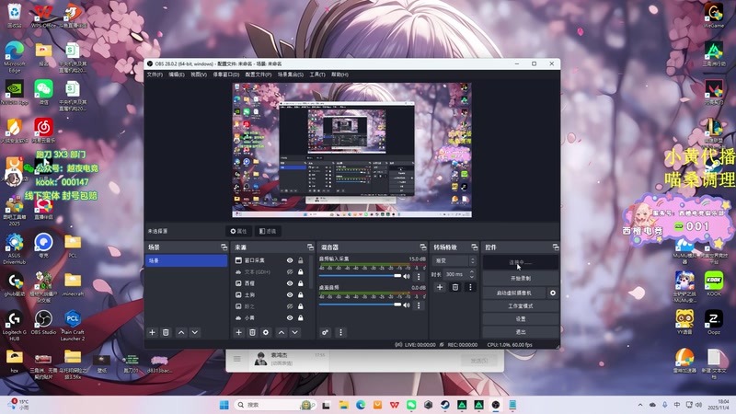Pop out the 混音器 dock panel
736x414 pixels.
pyautogui.click(x=423, y=247)
